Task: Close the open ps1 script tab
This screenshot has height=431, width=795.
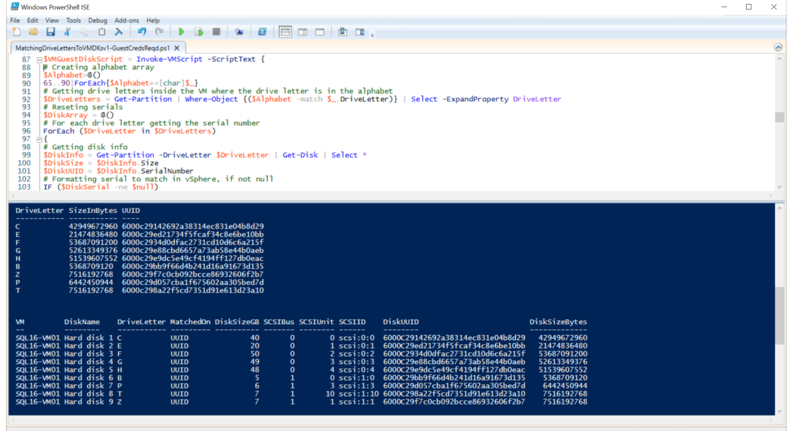Action: [176, 47]
